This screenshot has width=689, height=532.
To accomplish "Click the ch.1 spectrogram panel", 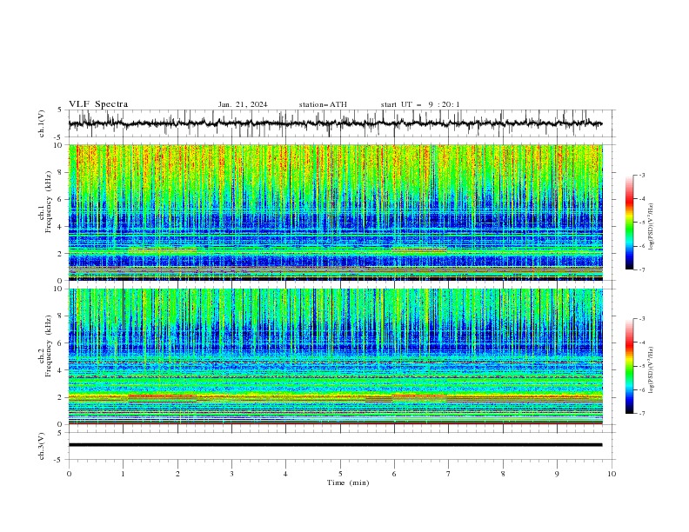I will click(336, 212).
